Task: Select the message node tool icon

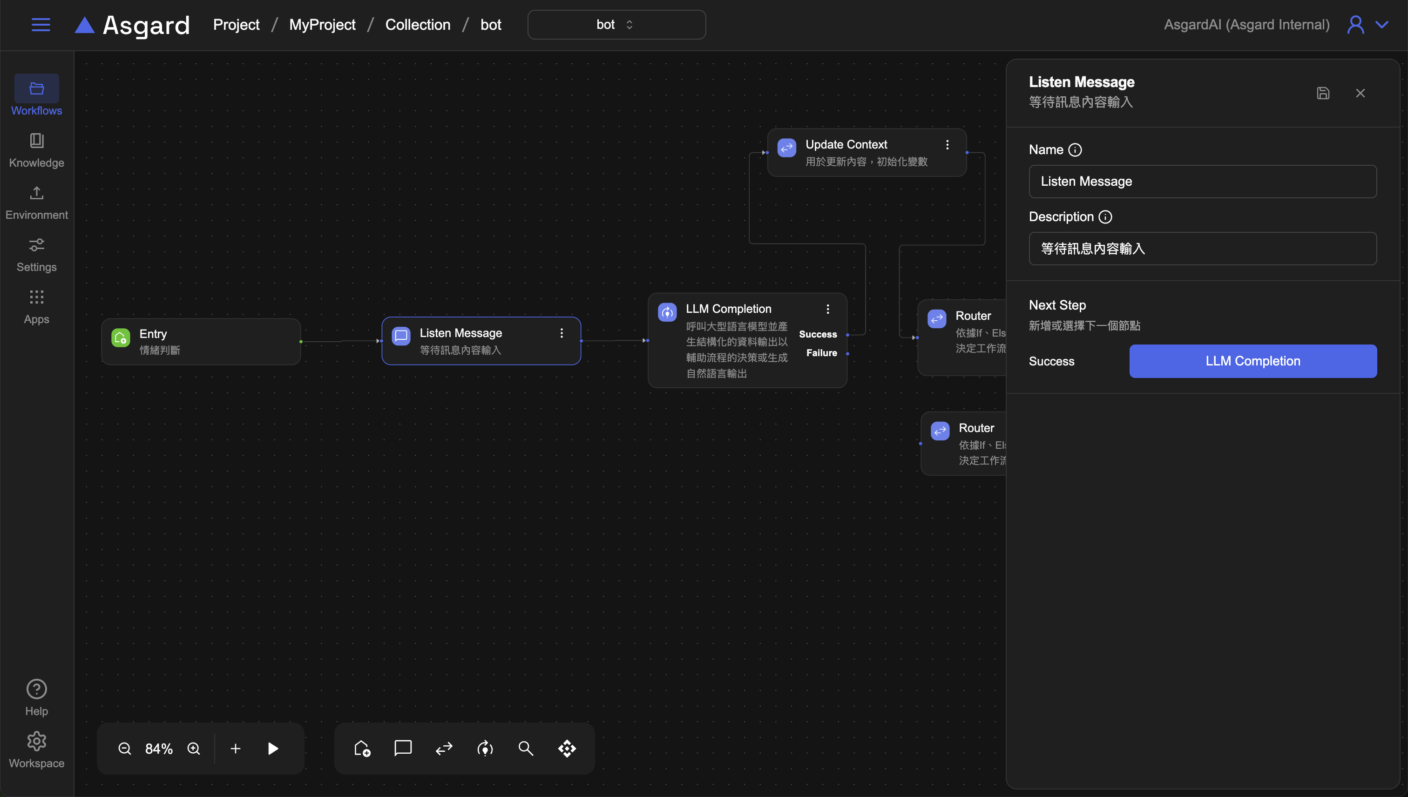Action: (x=403, y=748)
